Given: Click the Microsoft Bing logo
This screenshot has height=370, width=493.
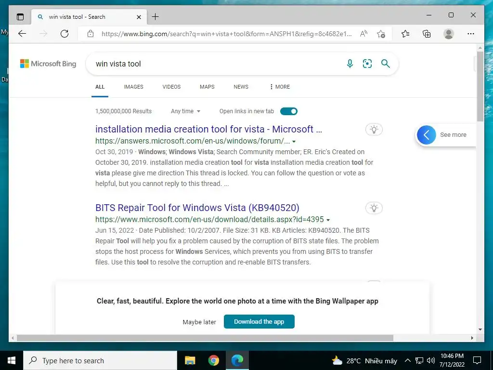Looking at the screenshot, I should click(48, 64).
